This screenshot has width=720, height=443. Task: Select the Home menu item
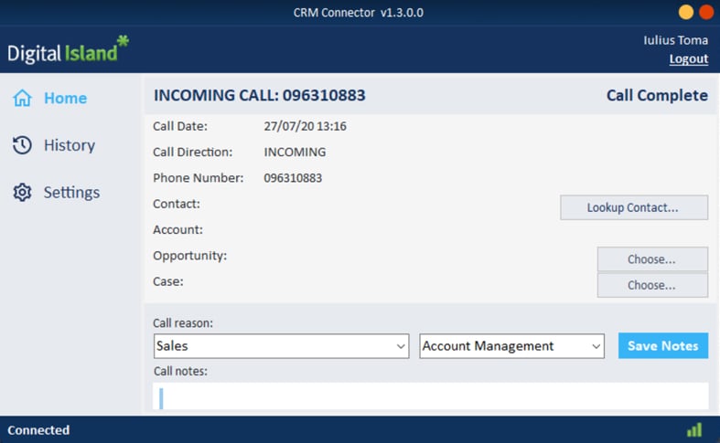(50, 98)
